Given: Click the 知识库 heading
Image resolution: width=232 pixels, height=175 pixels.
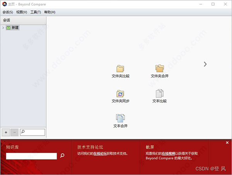Looking at the screenshot, I should pos(12,147).
